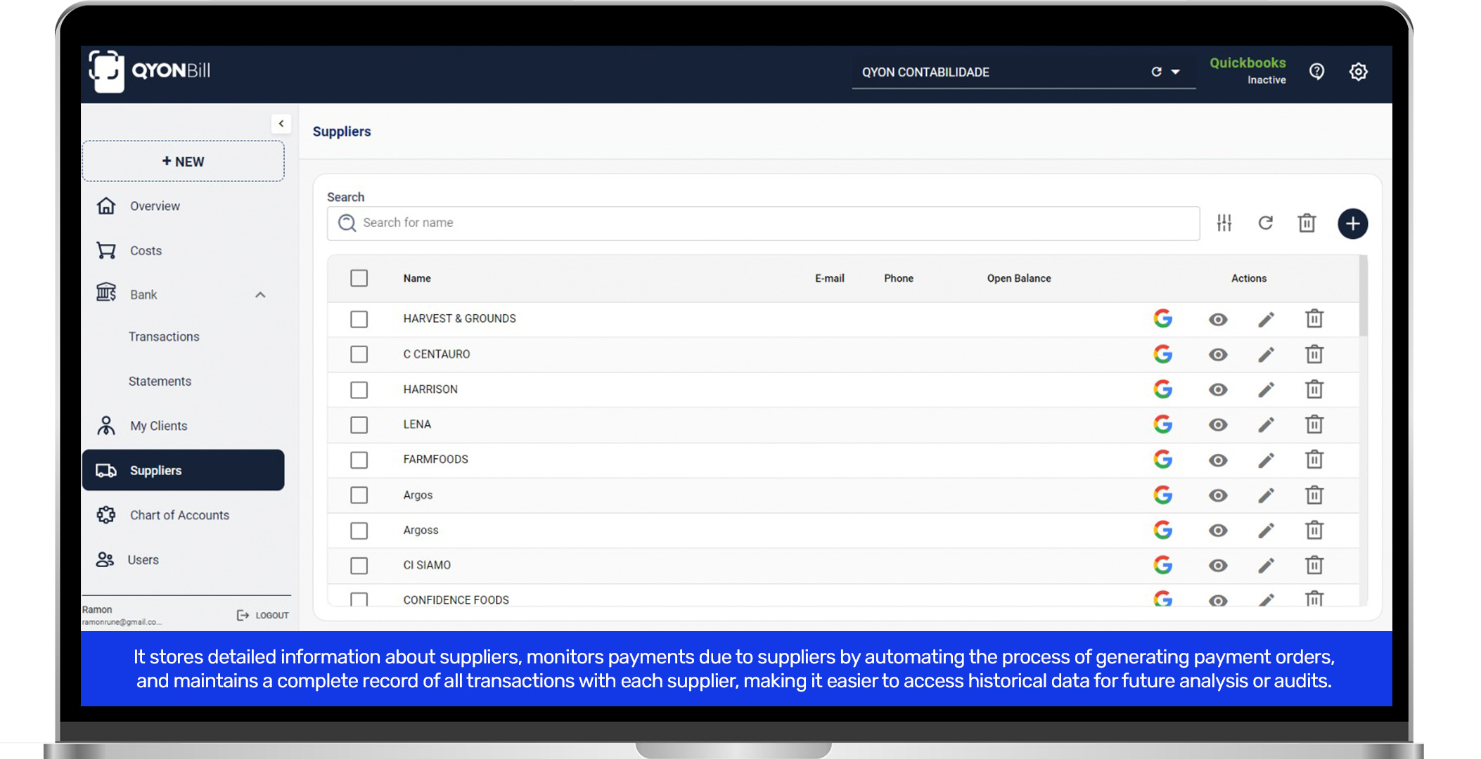Open settings gear in header
Screen dimensions: 1481x759
[x=1358, y=72]
